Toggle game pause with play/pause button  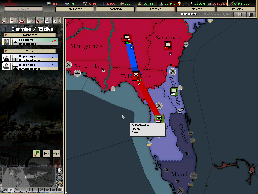[240, 15]
